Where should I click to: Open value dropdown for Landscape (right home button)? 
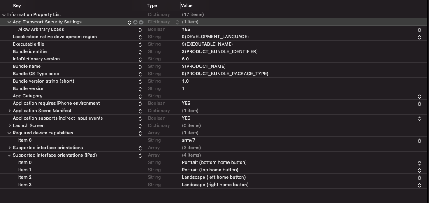[420, 185]
